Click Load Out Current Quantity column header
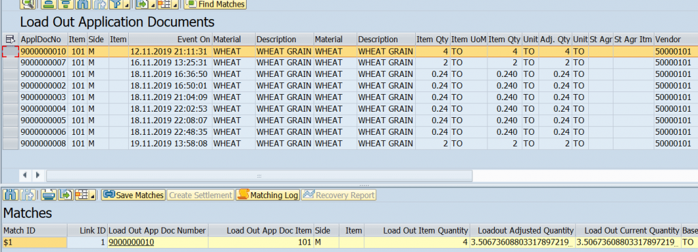The image size is (698, 252). [628, 230]
